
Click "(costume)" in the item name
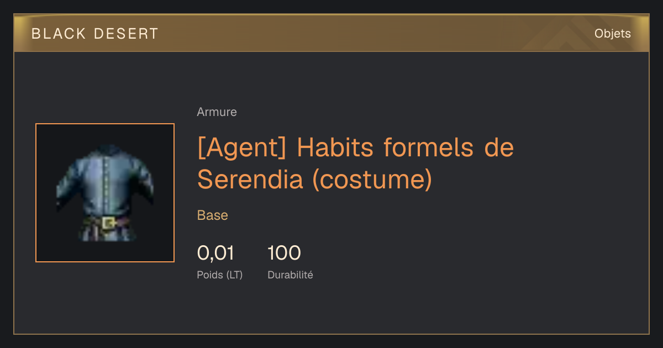(x=372, y=179)
